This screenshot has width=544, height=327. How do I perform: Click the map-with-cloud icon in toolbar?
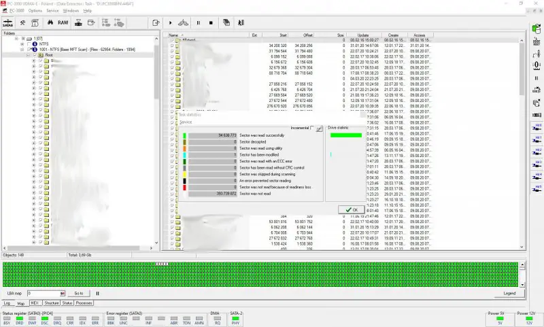point(119,23)
